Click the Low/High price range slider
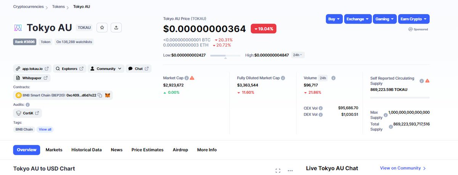 (225, 56)
